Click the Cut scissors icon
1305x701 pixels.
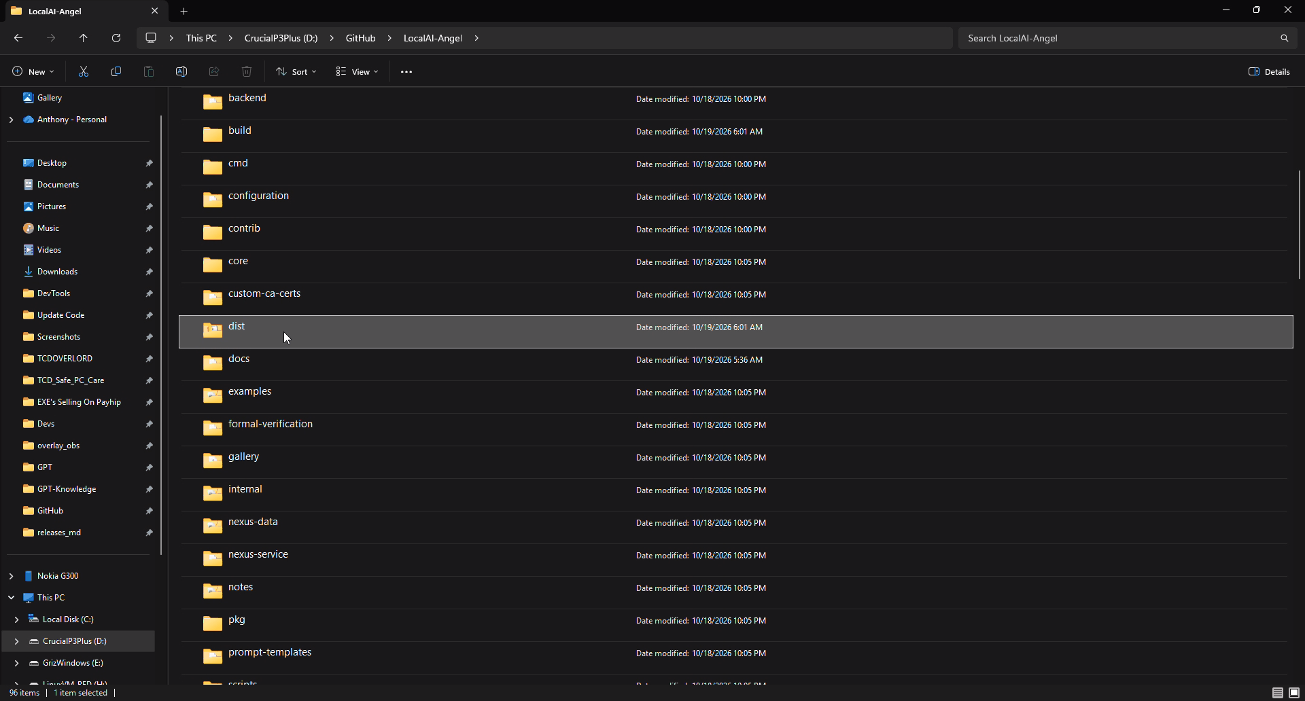point(84,71)
